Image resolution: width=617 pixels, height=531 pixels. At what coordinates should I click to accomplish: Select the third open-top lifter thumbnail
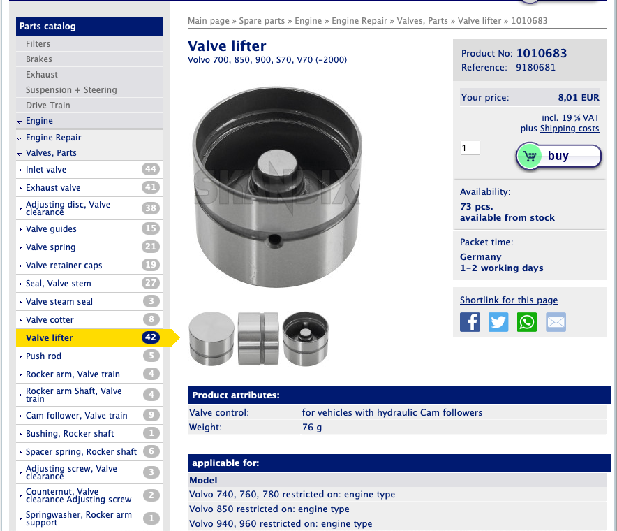(305, 339)
